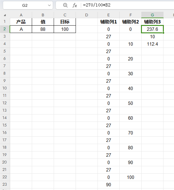Select column E header
Screen dimensions: 174x190
point(109,15)
